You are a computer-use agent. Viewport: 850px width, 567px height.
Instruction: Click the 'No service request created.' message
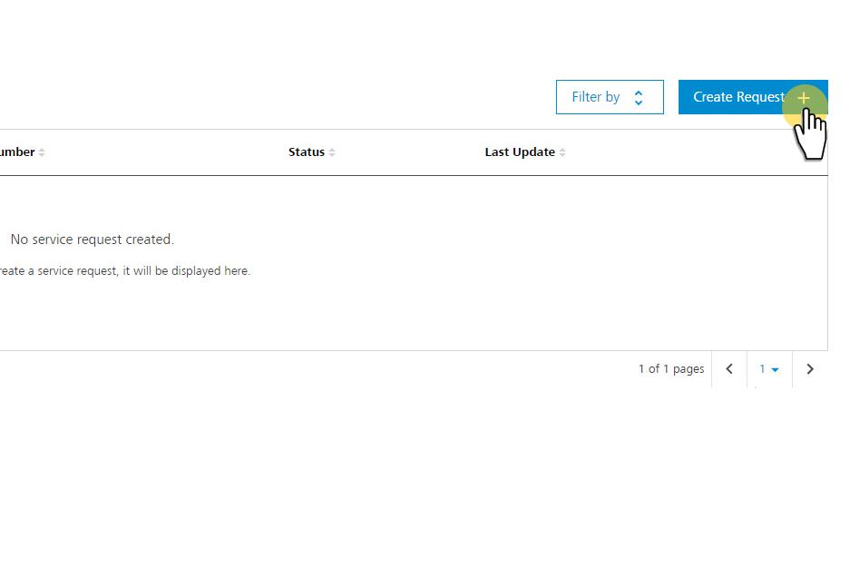(x=93, y=240)
